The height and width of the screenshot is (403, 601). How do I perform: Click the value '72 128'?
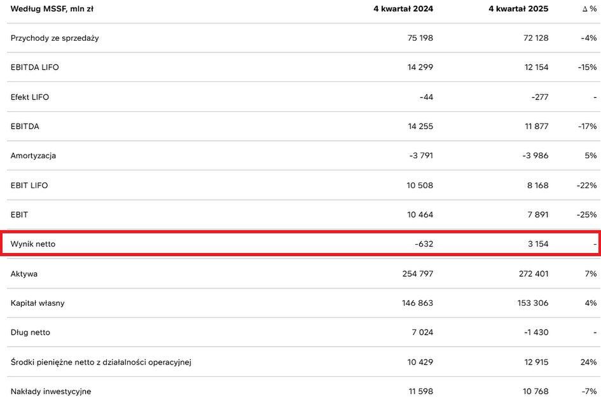coord(536,38)
